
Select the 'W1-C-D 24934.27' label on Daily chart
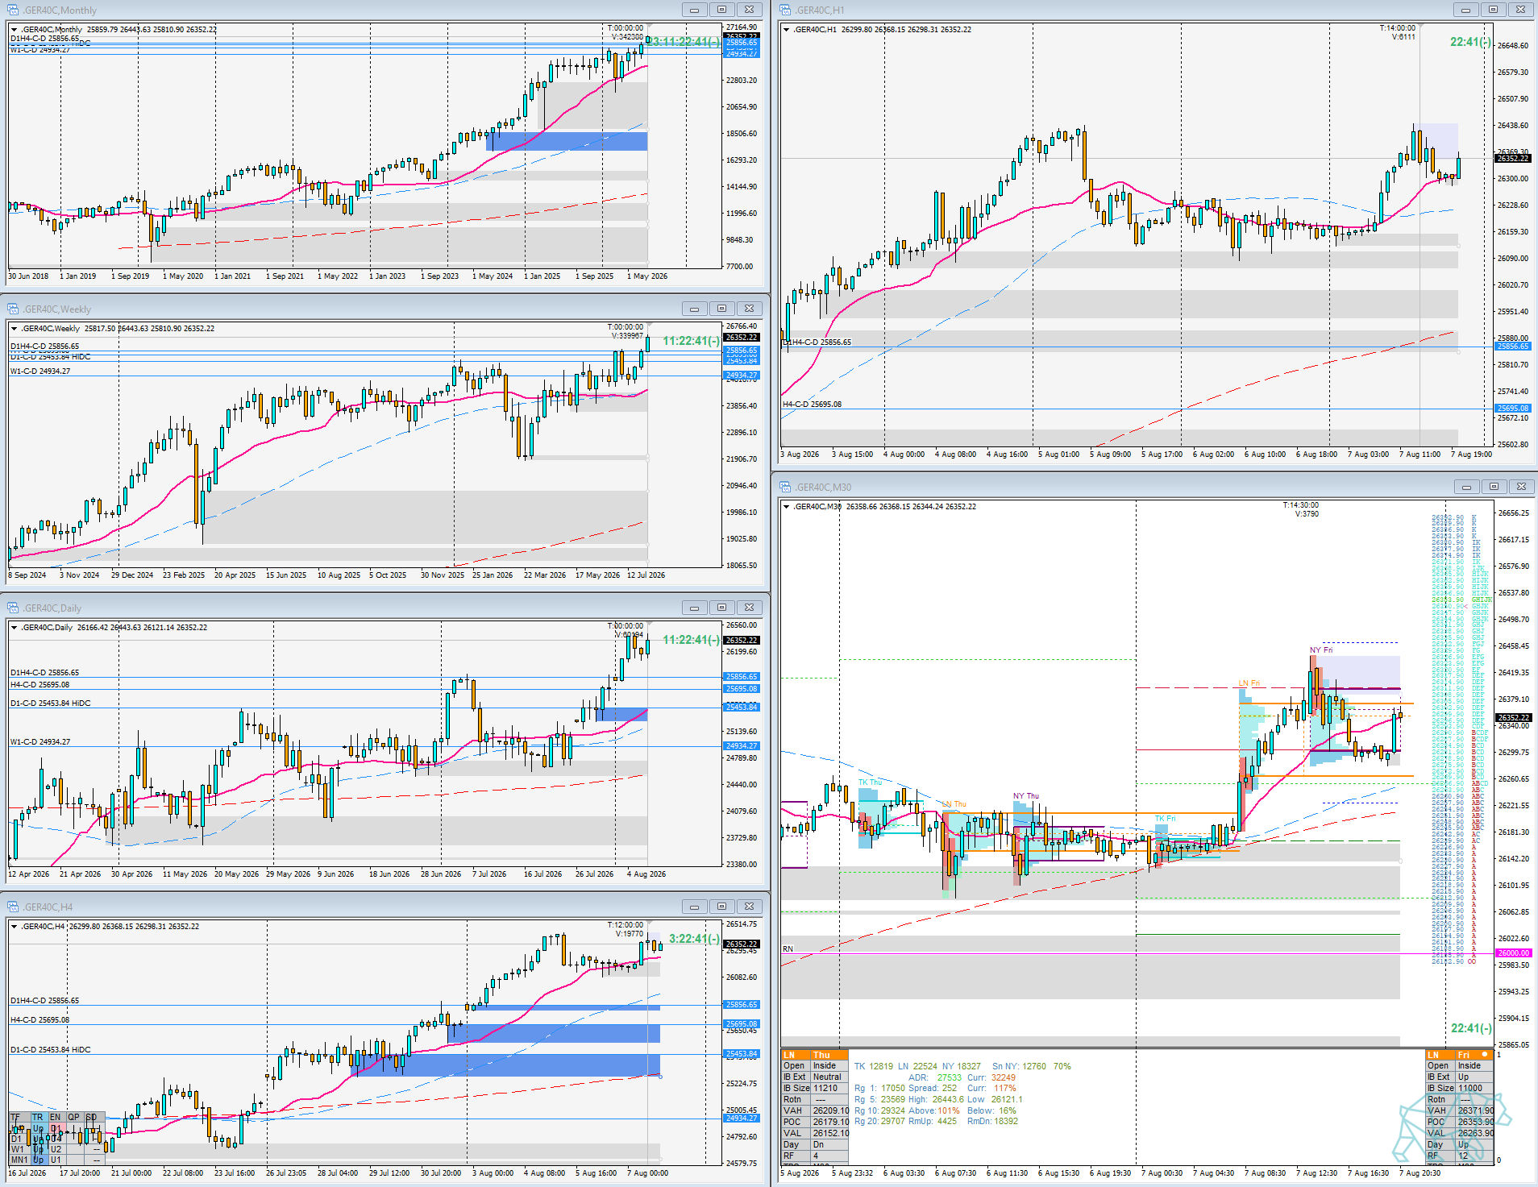coord(40,742)
